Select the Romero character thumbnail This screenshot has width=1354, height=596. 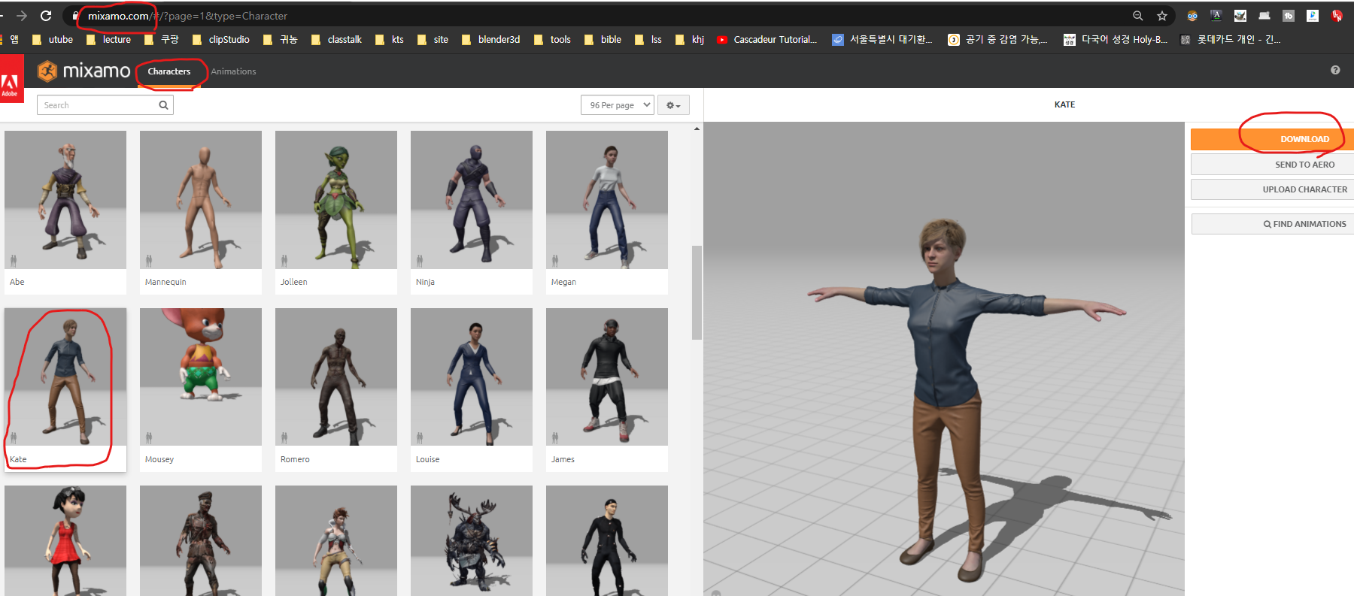tap(336, 377)
